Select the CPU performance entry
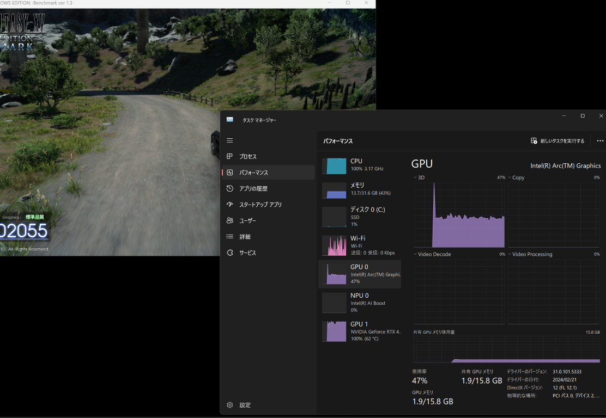Screen dimensions: 606x418 click(x=360, y=166)
